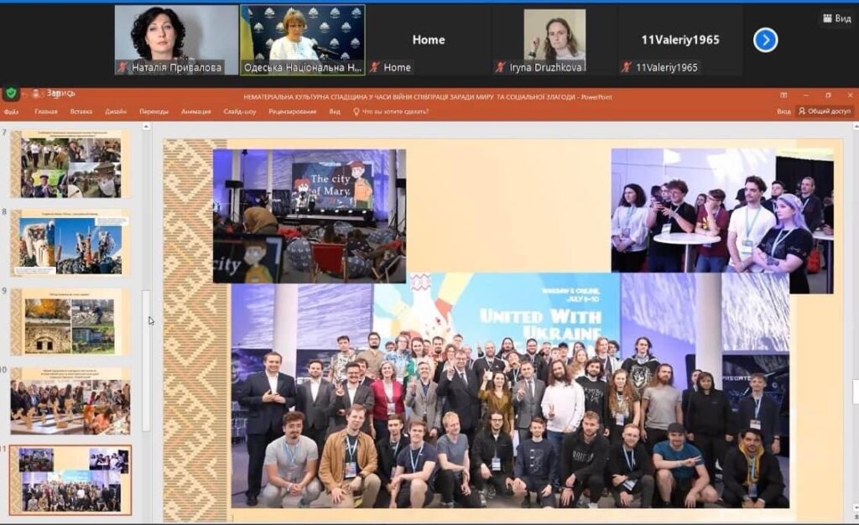859x525 pixels.
Task: Open the Переходы ribbon tab
Action: click(154, 112)
